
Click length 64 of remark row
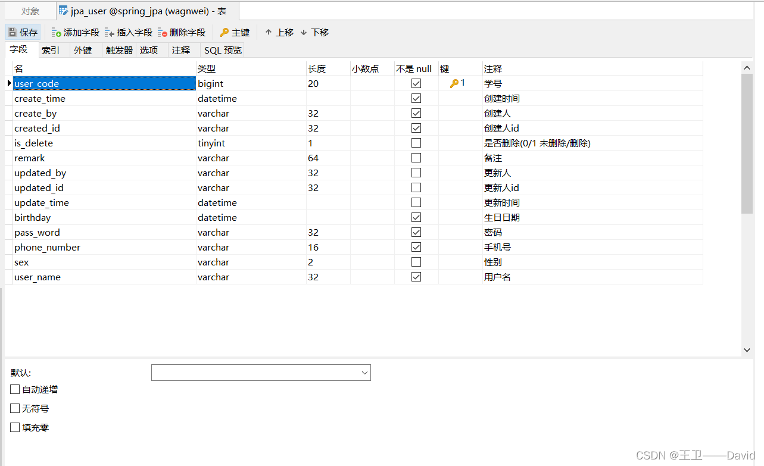pyautogui.click(x=328, y=158)
